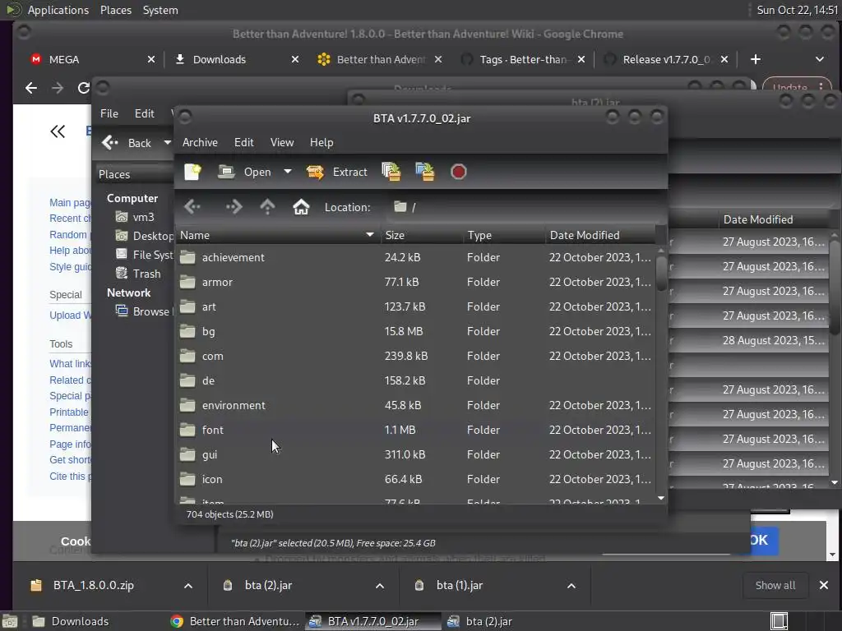The image size is (842, 631).
Task: Click the Extract button
Action: pos(337,172)
